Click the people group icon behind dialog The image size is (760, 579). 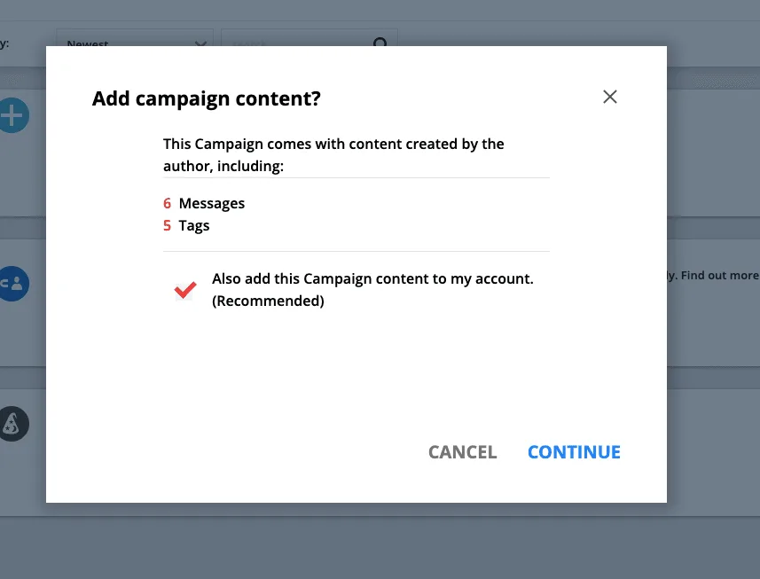click(x=12, y=284)
